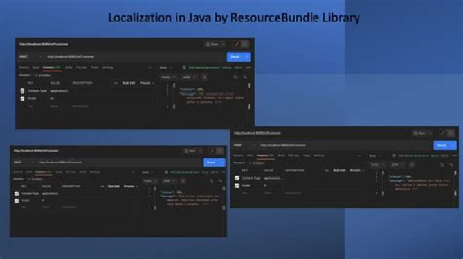Click search response icon in lower-left window
463x259 pixels.
pyautogui.click(x=221, y=181)
